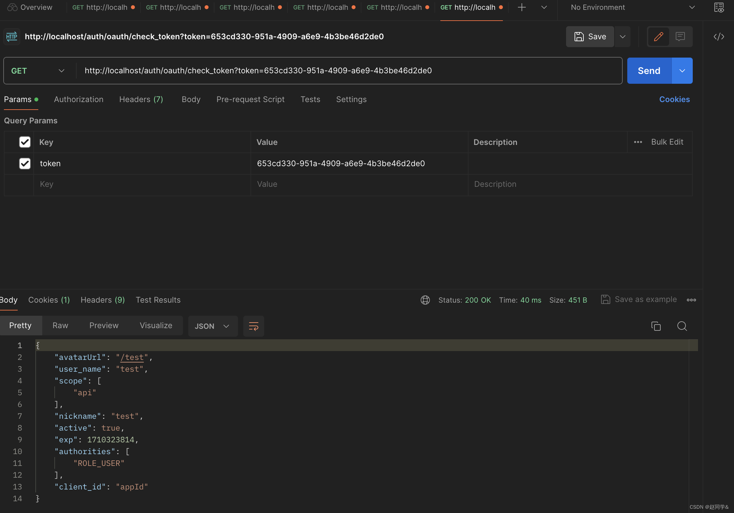
Task: Toggle line wrap icon in response
Action: pos(253,326)
